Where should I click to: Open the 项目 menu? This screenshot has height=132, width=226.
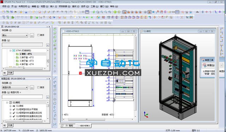tap(6, 6)
